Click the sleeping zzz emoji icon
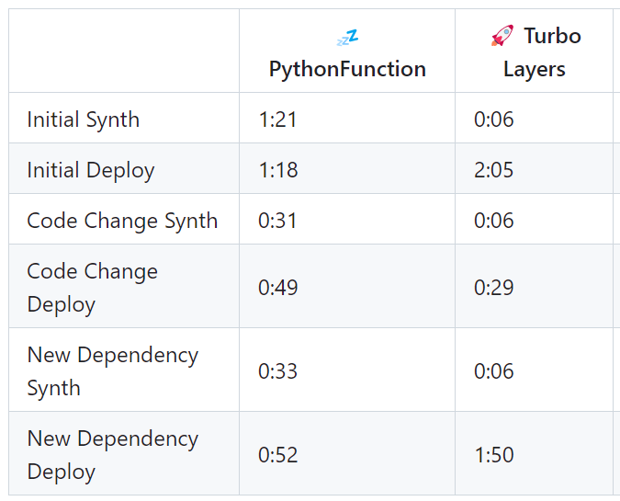 (347, 37)
